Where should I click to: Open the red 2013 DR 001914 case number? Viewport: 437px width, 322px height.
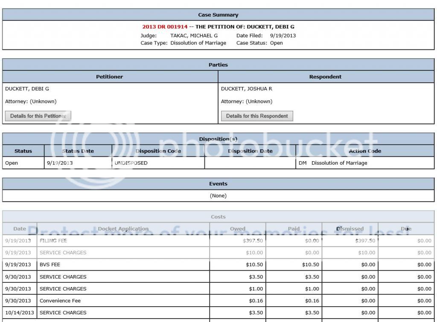[x=165, y=27]
